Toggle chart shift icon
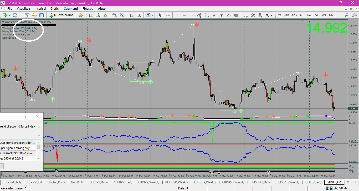The width and height of the screenshot is (359, 191). [x=139, y=15]
